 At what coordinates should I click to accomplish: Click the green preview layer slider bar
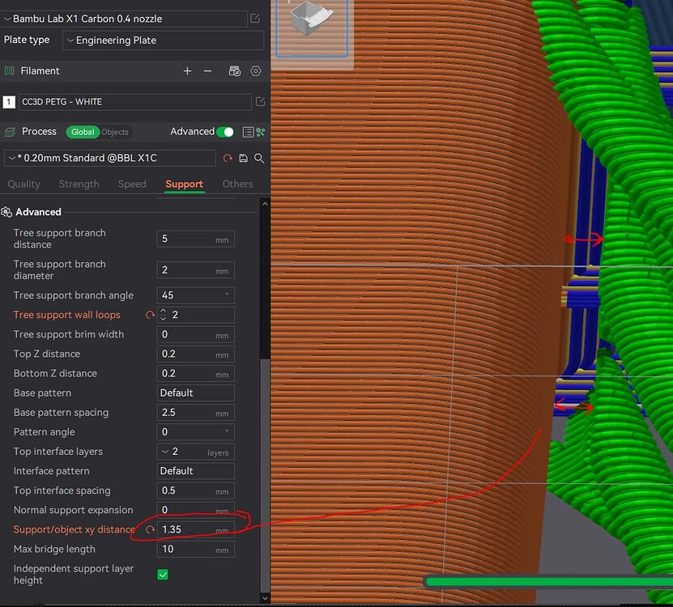(x=548, y=582)
